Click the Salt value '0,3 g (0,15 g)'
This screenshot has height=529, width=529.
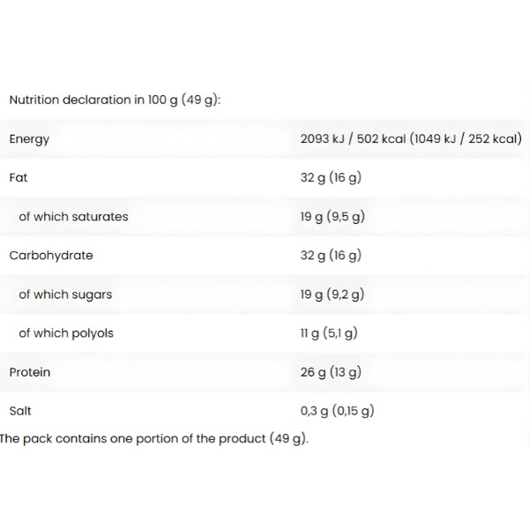(x=338, y=411)
